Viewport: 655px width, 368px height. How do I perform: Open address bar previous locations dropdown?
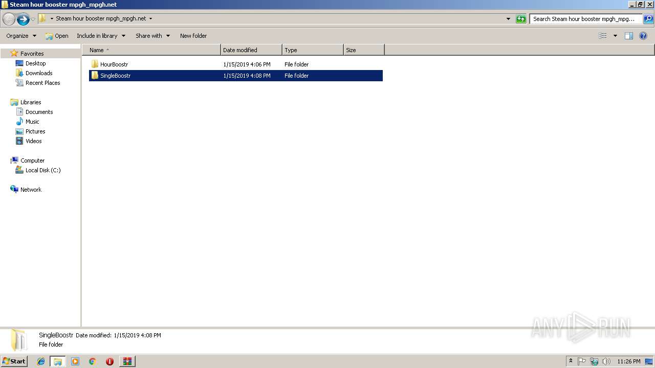[x=508, y=19]
